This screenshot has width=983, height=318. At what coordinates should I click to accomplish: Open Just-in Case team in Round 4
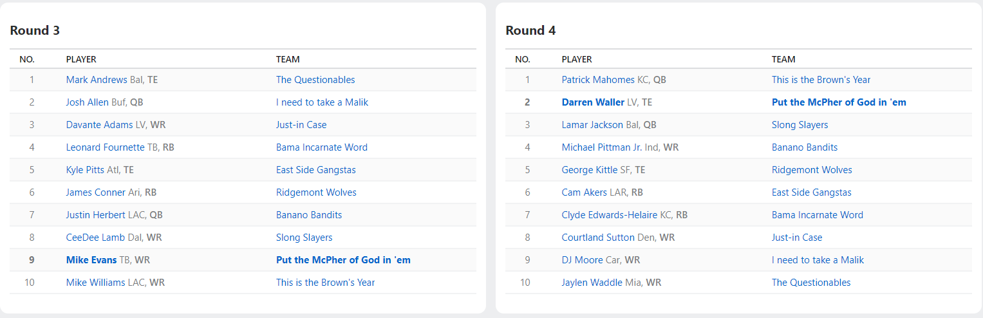797,238
